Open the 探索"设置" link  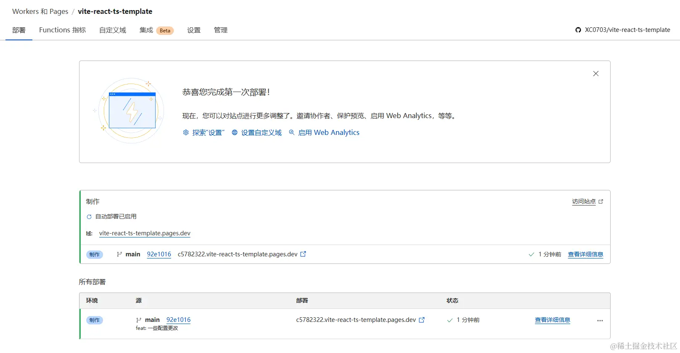[x=208, y=133]
